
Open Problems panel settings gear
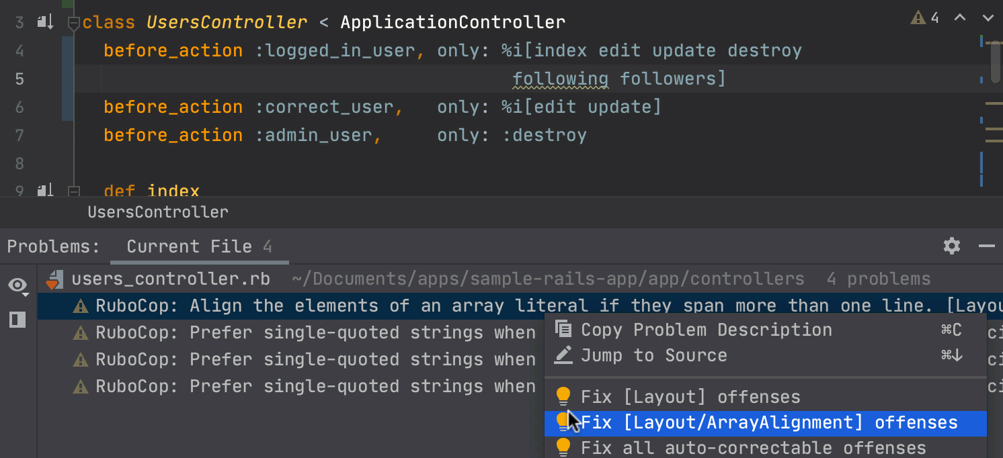tap(952, 246)
